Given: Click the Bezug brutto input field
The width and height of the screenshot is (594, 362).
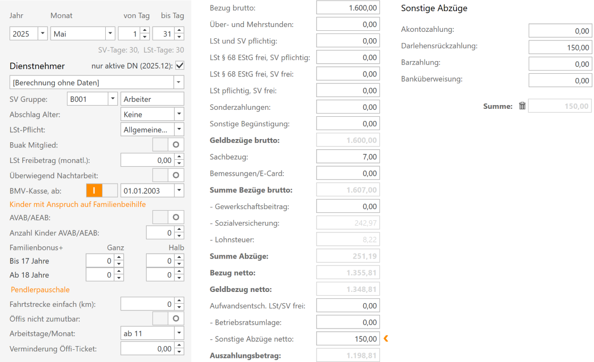Looking at the screenshot, I should 347,7.
